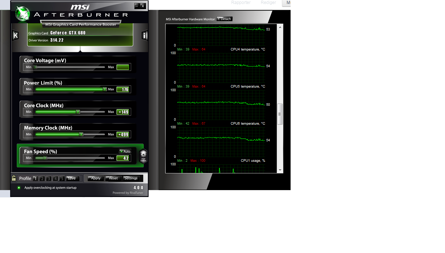Viewport: 445px width, 253px height.
Task: Click the Power Limit value field 176
Action: [x=123, y=89]
